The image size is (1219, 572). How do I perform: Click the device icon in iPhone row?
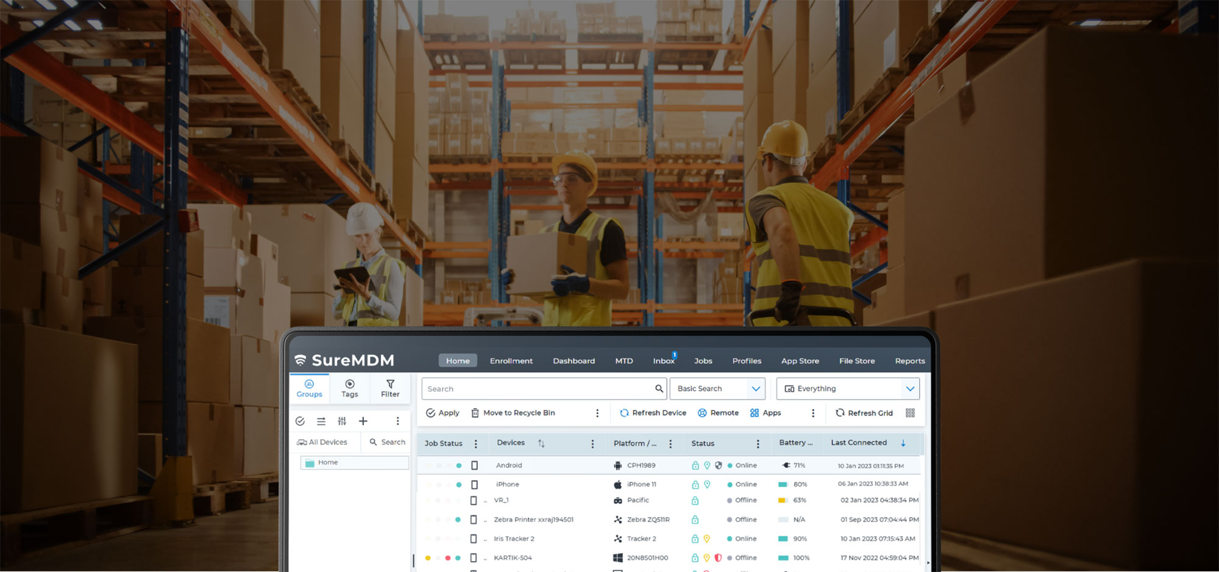tap(474, 485)
